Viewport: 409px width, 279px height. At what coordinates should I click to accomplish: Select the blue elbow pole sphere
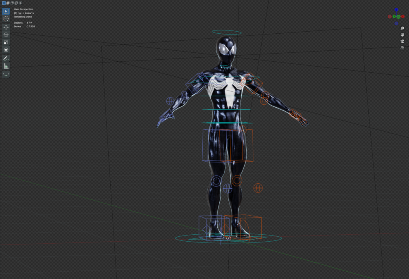click(170, 101)
